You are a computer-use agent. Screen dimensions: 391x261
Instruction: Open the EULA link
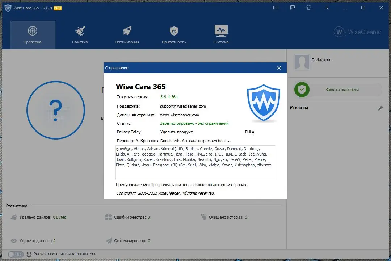(249, 132)
